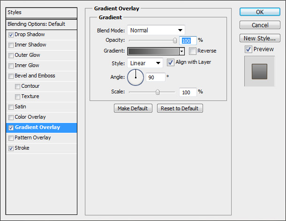Open Bevel and Emboss settings row
The height and width of the screenshot is (221, 286).
click(x=41, y=76)
